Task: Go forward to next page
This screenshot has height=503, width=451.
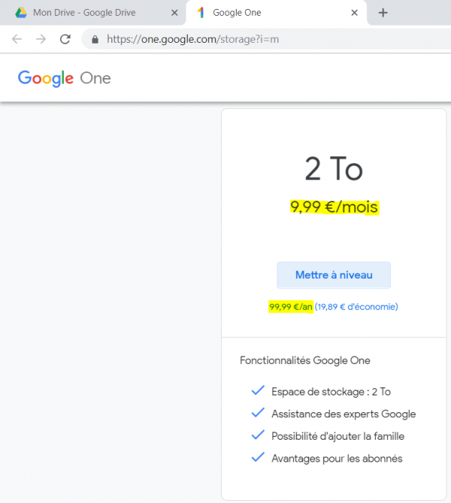Action: [x=41, y=39]
